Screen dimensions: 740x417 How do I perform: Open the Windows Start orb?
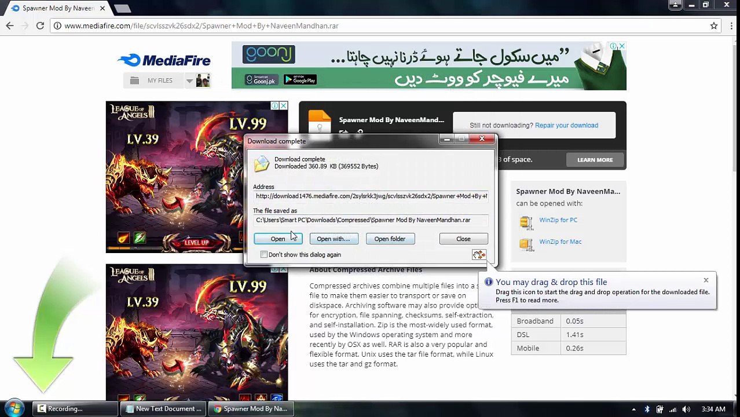point(14,408)
